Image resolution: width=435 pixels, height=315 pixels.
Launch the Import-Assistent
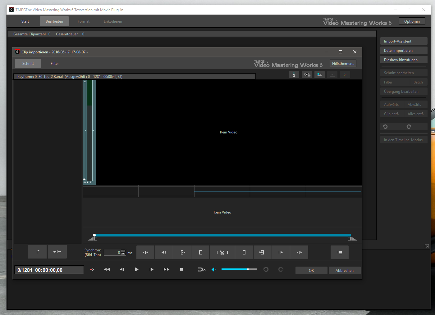pyautogui.click(x=404, y=41)
